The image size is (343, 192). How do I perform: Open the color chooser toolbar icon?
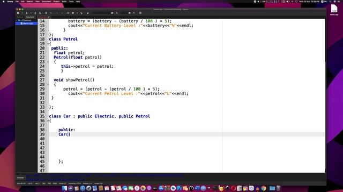(x=88, y=13)
